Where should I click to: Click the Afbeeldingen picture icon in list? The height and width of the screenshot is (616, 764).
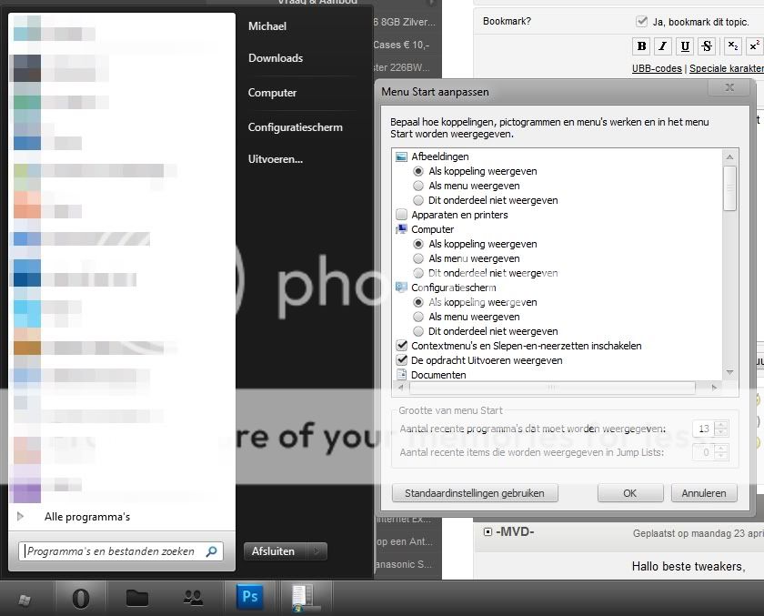click(401, 157)
